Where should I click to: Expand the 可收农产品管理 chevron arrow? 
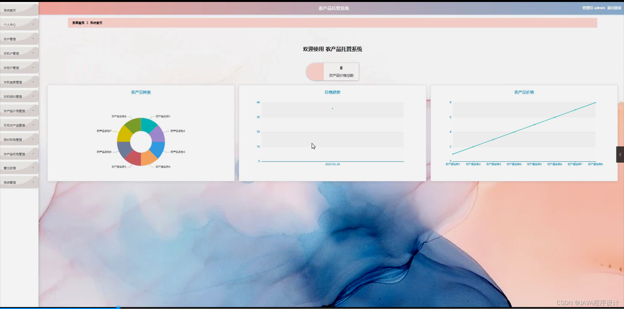click(33, 125)
